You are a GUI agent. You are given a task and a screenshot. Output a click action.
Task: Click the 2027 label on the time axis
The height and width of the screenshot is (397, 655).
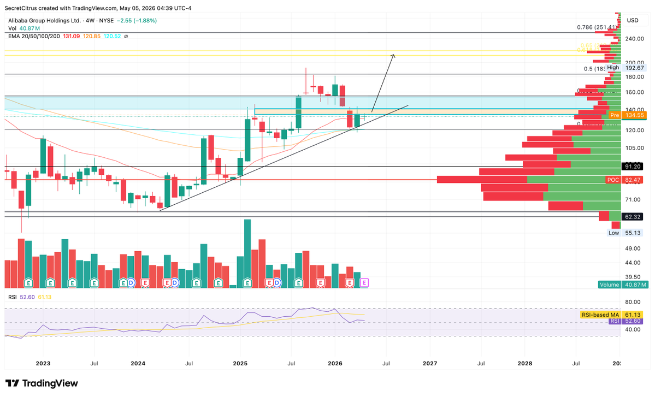pyautogui.click(x=430, y=363)
